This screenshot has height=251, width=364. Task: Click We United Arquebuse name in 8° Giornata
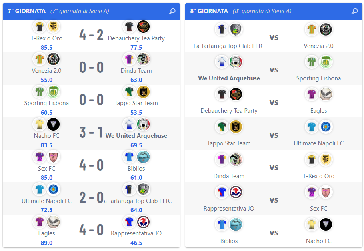(x=229, y=78)
